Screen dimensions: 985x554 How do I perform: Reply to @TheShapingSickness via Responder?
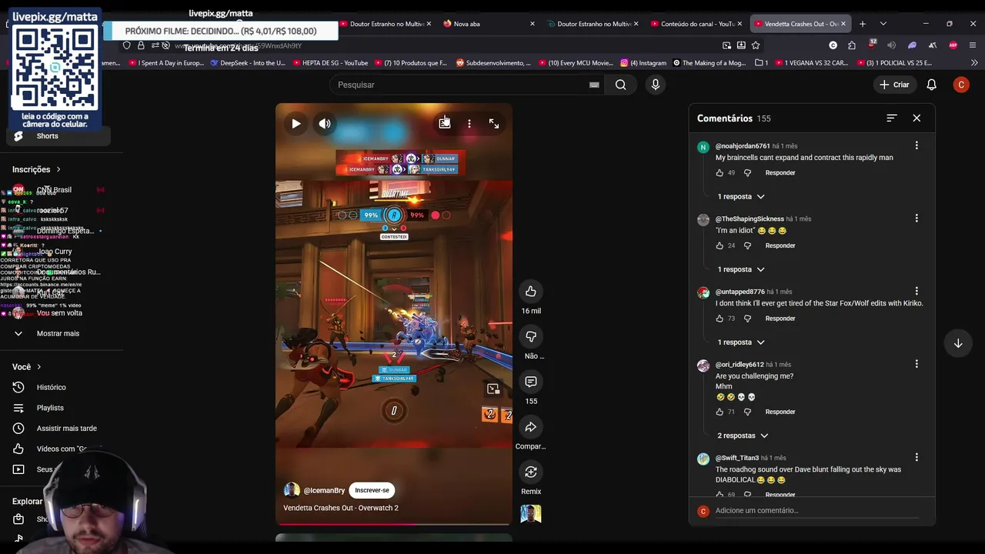click(780, 245)
